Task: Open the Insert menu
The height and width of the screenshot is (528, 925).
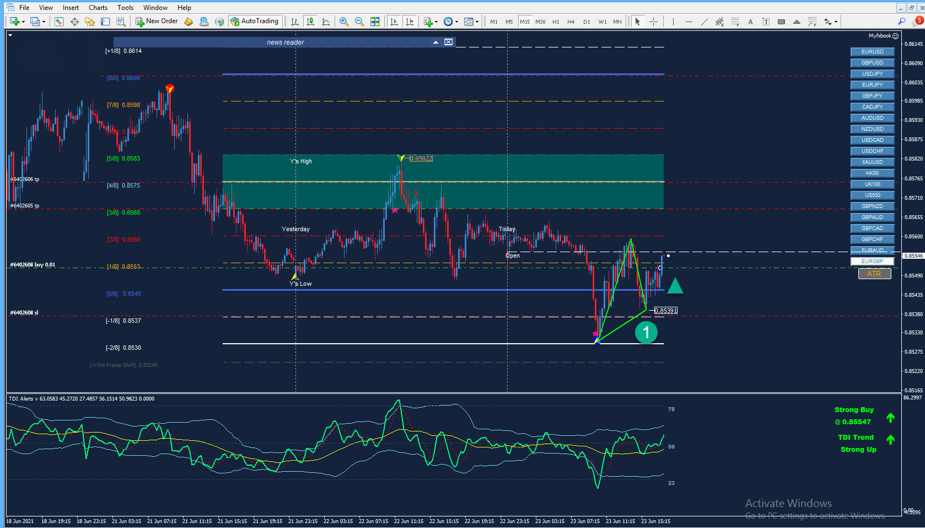Action: point(71,8)
